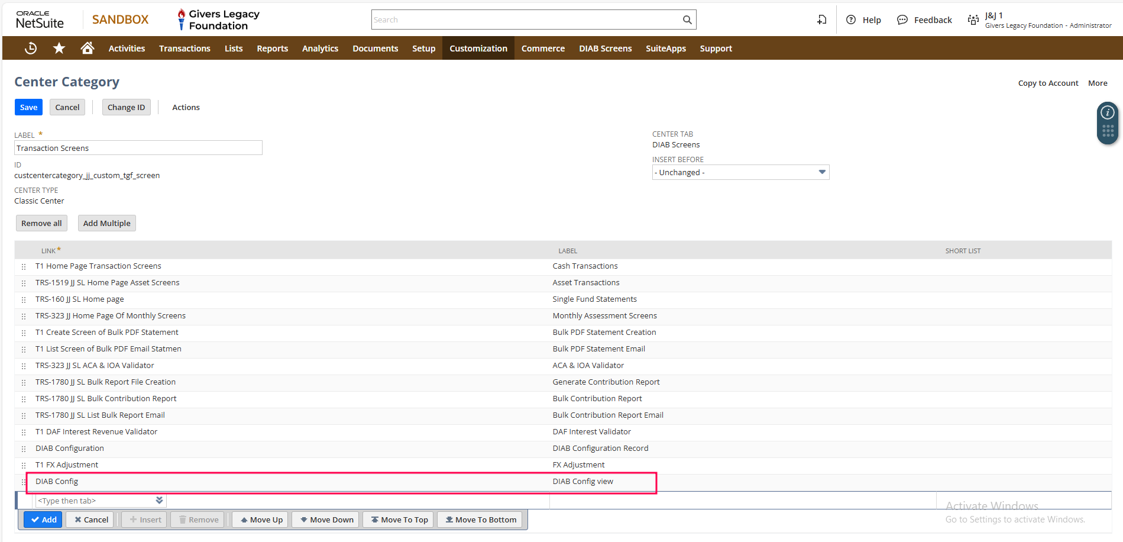
Task: Click the Move To Top button
Action: (x=399, y=520)
